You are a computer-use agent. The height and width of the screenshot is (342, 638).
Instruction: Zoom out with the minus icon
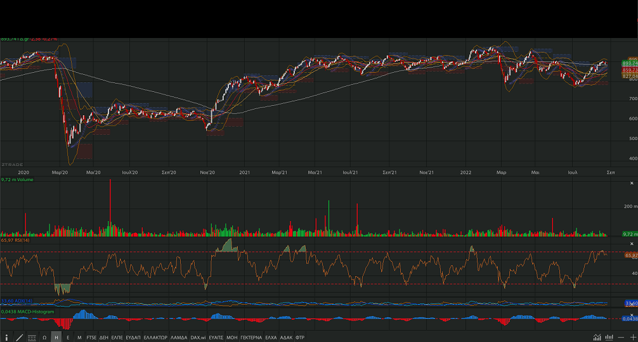[622, 338]
